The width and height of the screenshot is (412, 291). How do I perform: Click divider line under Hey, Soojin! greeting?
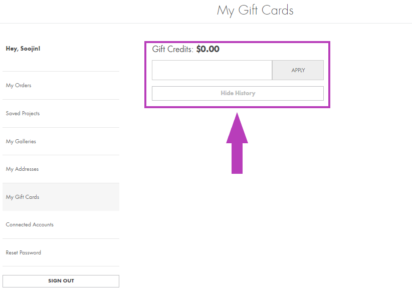61,71
